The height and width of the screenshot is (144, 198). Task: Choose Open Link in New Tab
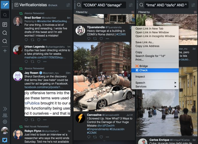tap(155, 29)
